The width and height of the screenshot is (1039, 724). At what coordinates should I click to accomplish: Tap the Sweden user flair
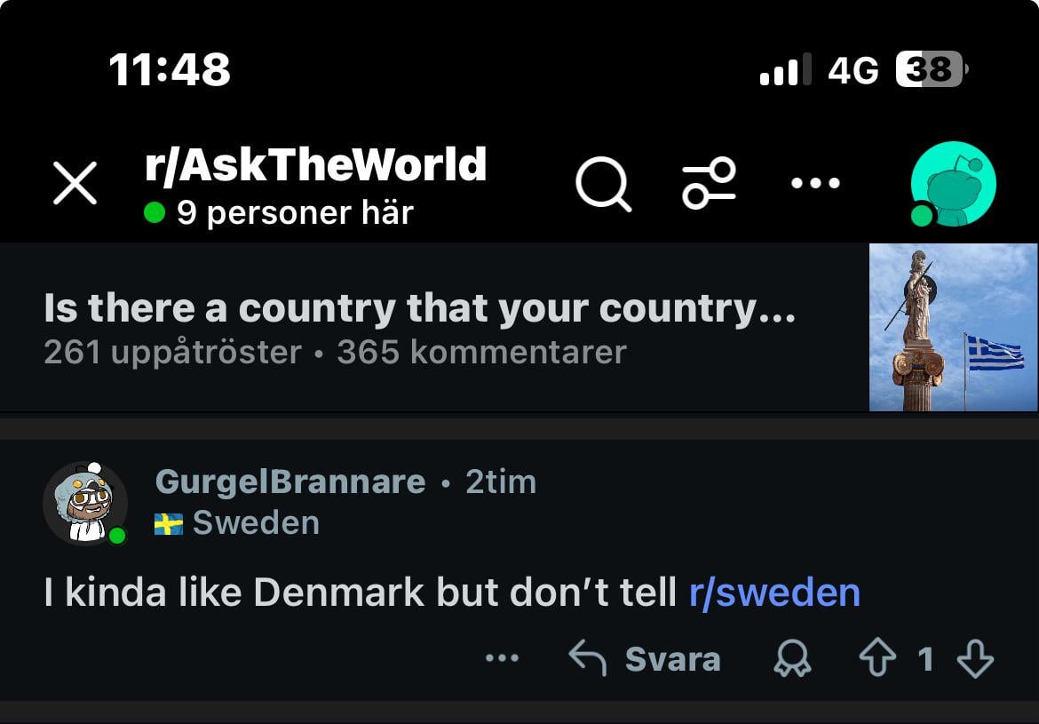(237, 522)
